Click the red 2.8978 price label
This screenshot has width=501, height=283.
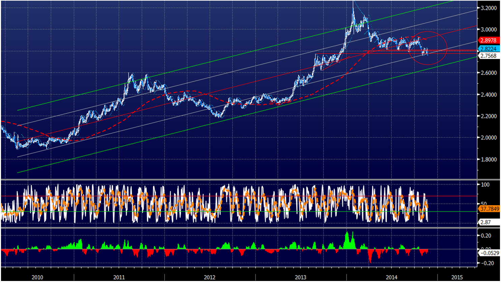[x=488, y=40]
